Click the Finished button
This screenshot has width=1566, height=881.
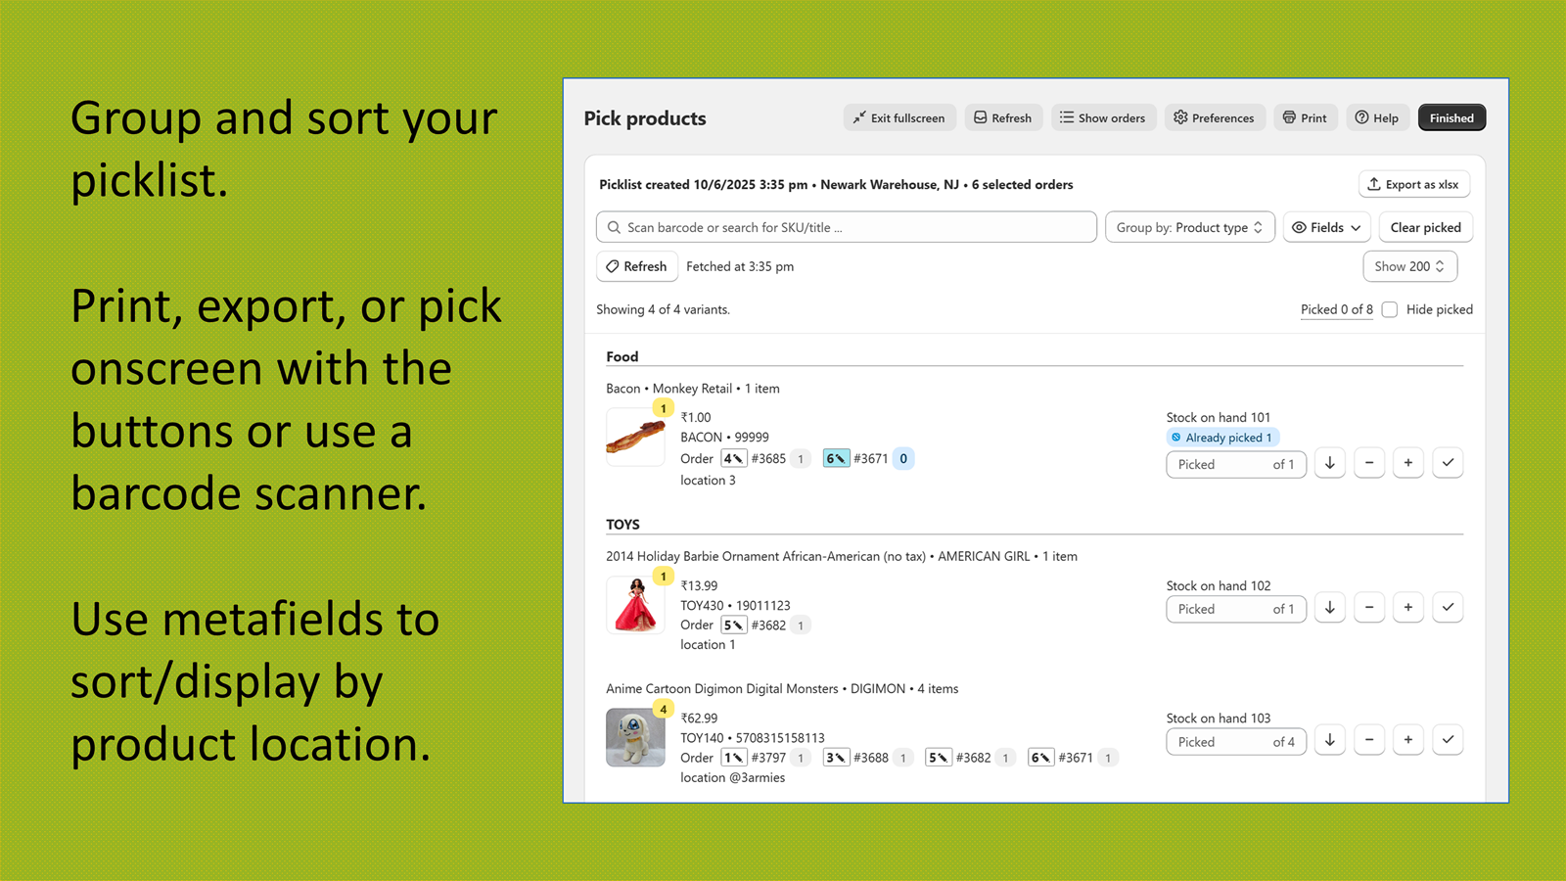1451,117
